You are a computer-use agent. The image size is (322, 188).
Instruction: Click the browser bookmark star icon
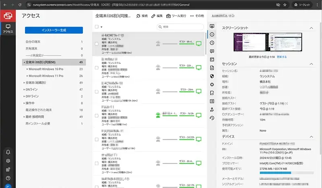pos(285,4)
